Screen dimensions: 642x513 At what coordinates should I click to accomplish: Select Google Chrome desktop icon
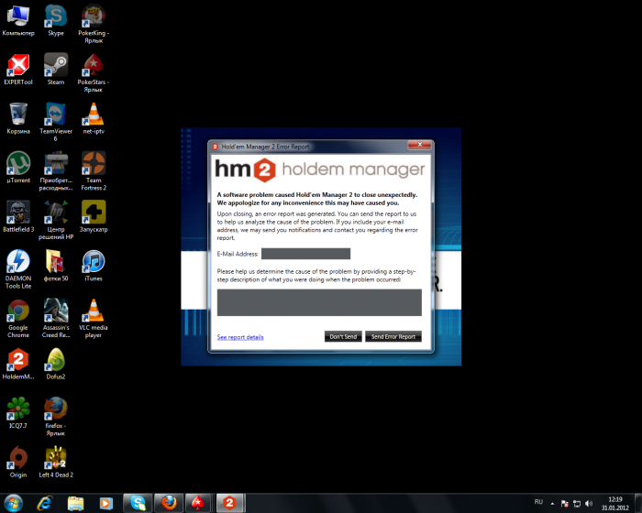[x=18, y=318]
